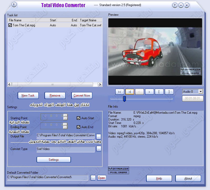The height and width of the screenshot is (190, 210).
Task: Click the Convert Now button
Action: click(82, 96)
